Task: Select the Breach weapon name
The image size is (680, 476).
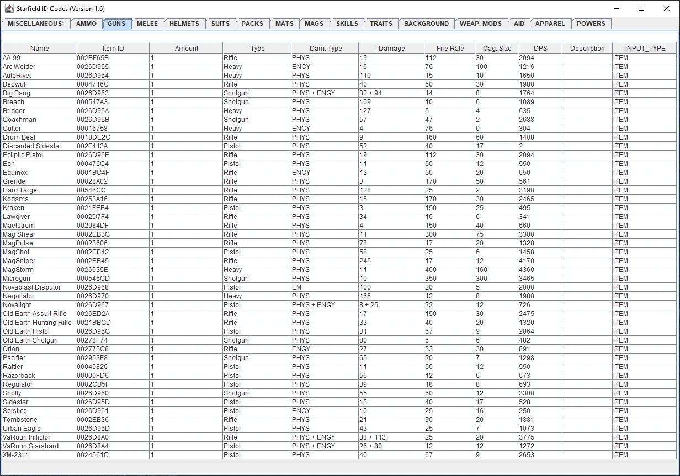Action: click(13, 102)
